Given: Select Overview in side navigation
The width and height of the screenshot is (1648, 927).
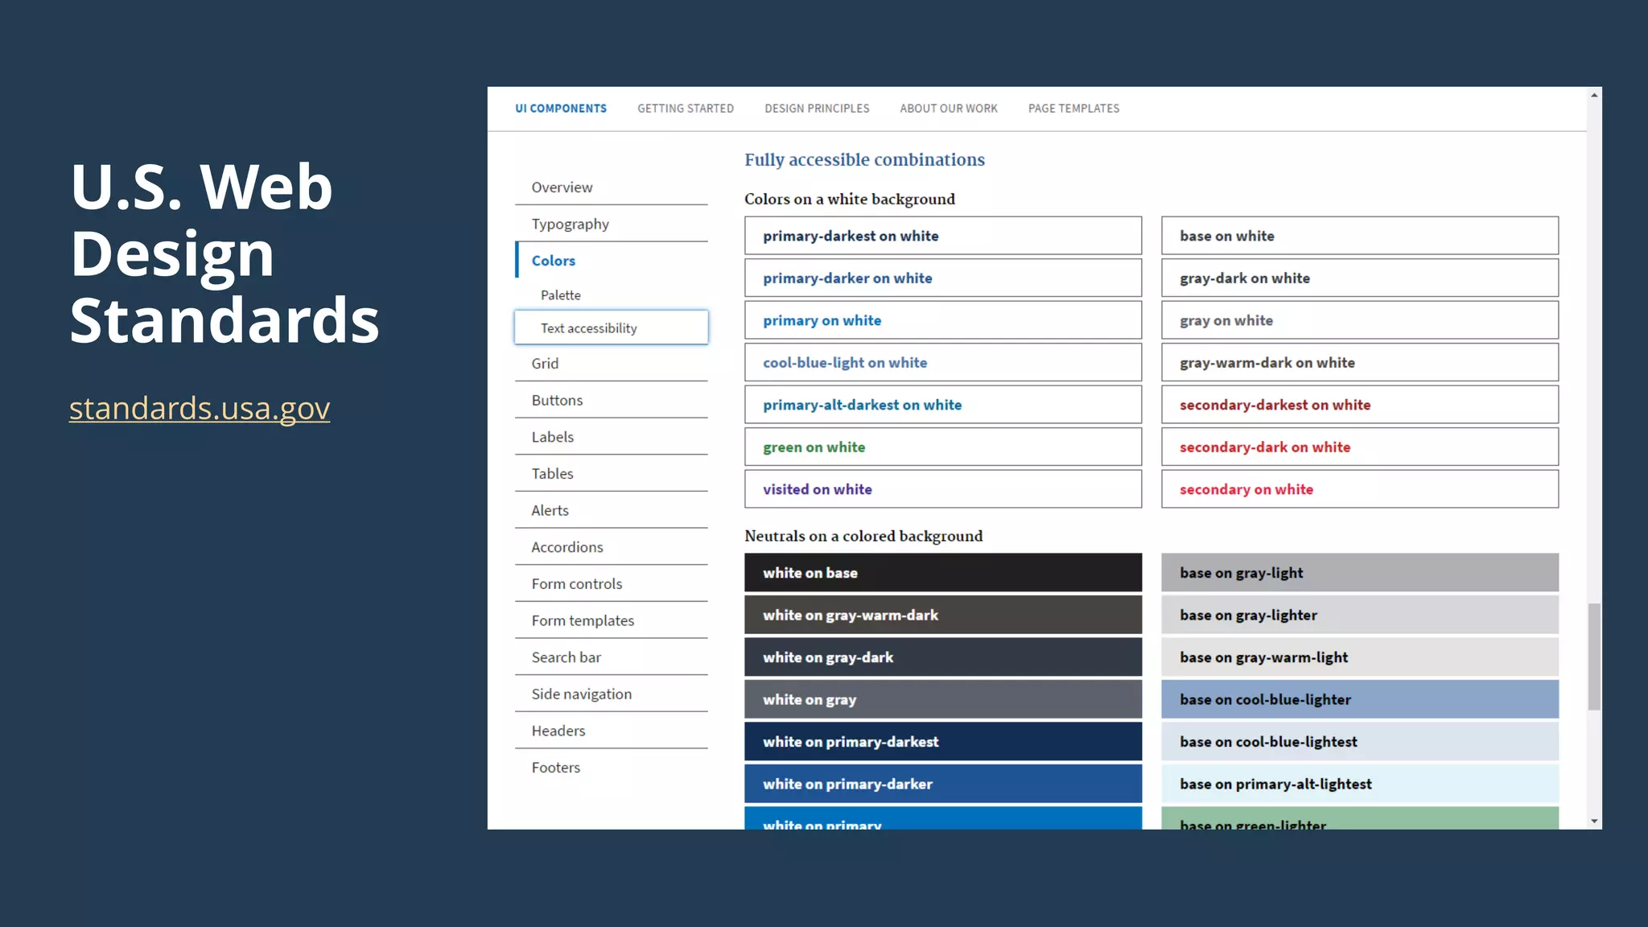Looking at the screenshot, I should coord(612,187).
